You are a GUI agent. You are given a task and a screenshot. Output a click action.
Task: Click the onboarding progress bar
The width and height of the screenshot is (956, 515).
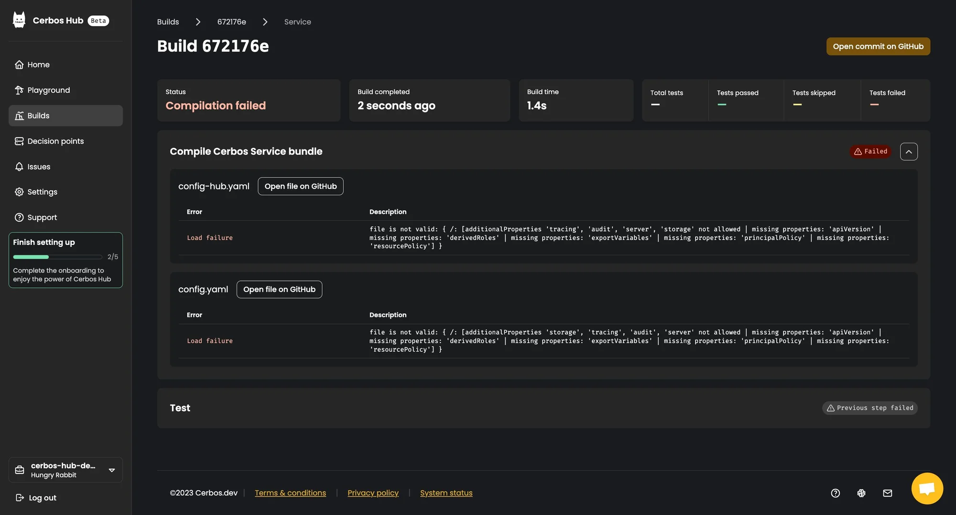coord(57,257)
